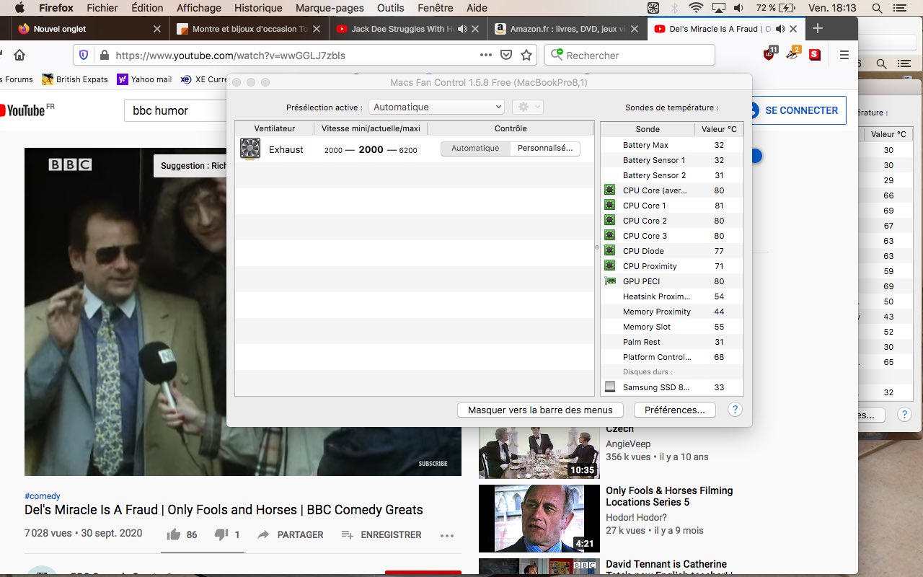Open more actions beside ENREGISTRER

447,535
